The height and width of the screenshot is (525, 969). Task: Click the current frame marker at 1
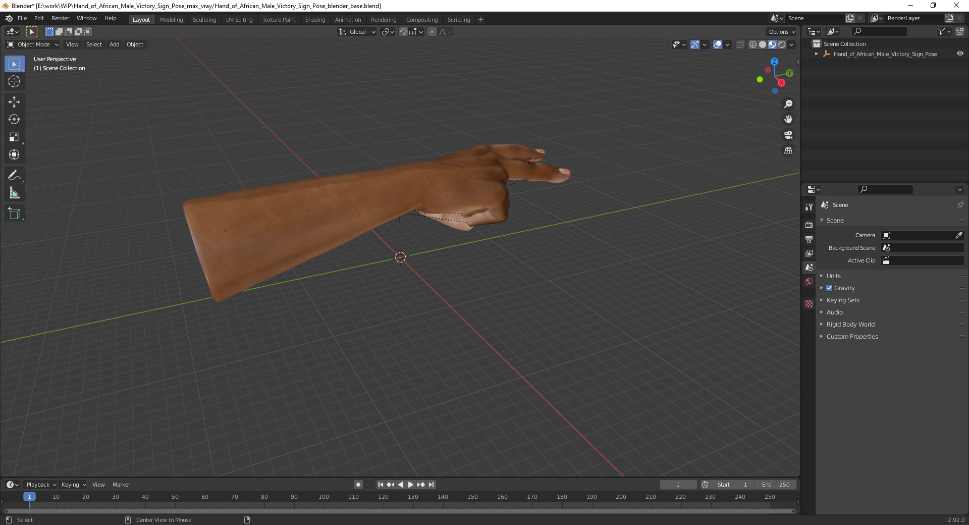point(29,497)
